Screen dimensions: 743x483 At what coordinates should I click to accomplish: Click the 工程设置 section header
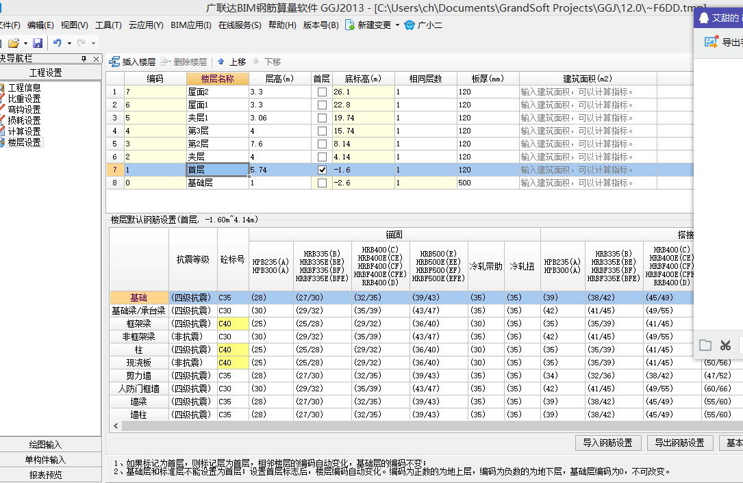46,73
